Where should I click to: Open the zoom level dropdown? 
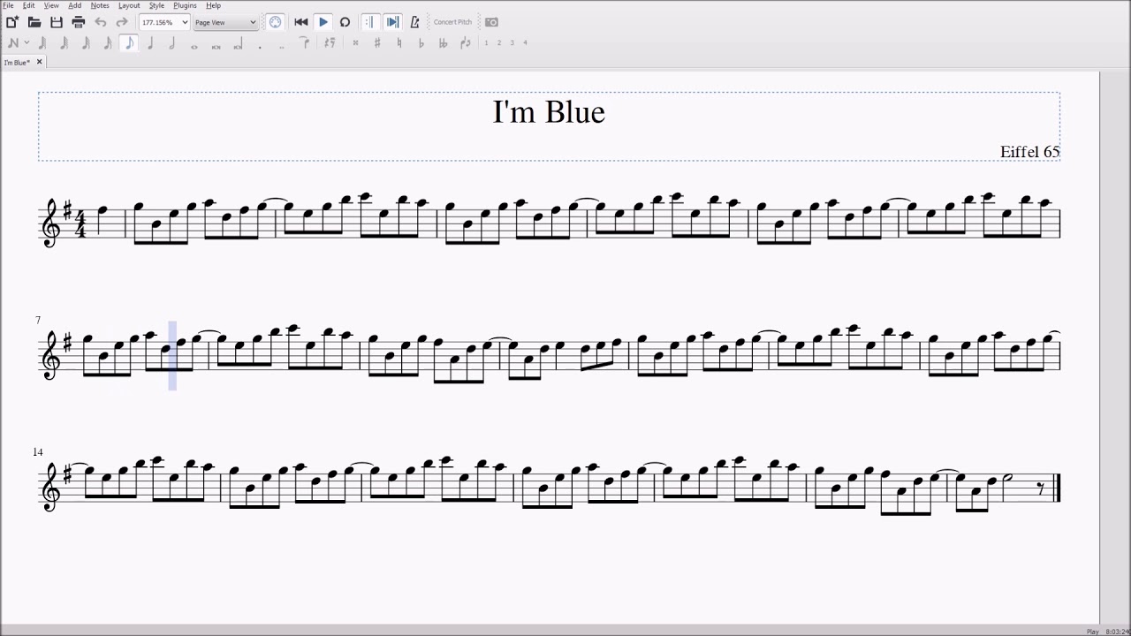[x=185, y=22]
